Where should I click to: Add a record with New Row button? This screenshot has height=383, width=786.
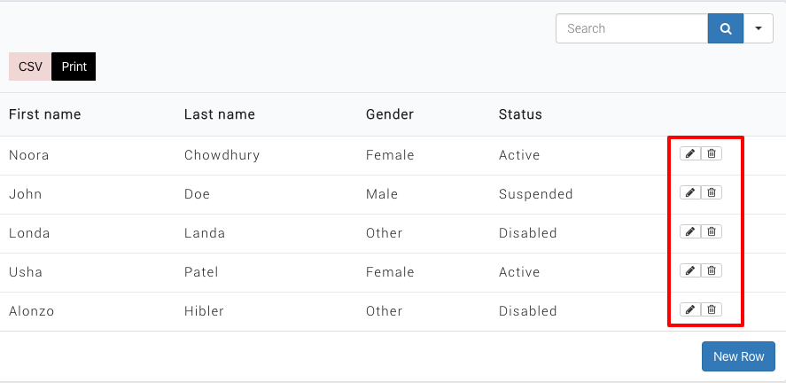(x=738, y=356)
